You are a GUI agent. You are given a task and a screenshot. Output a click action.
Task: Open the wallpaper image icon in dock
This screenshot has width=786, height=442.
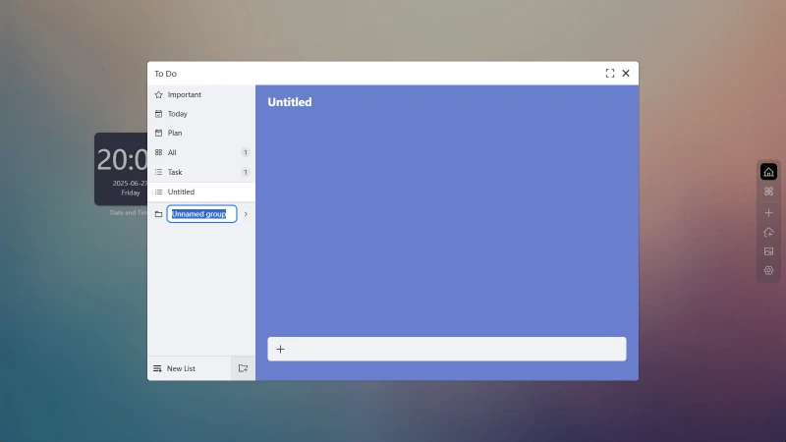(x=768, y=251)
